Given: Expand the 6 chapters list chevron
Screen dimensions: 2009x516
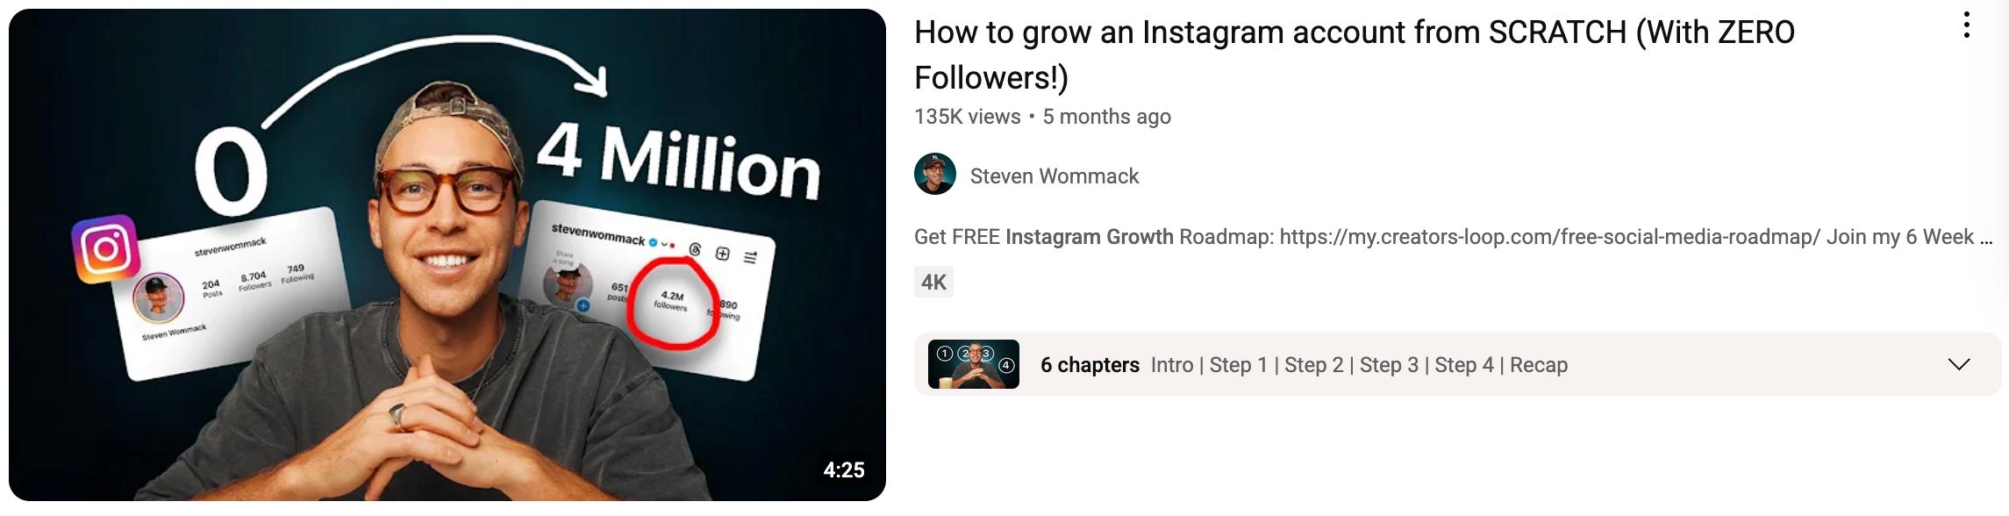Looking at the screenshot, I should pyautogui.click(x=1959, y=364).
